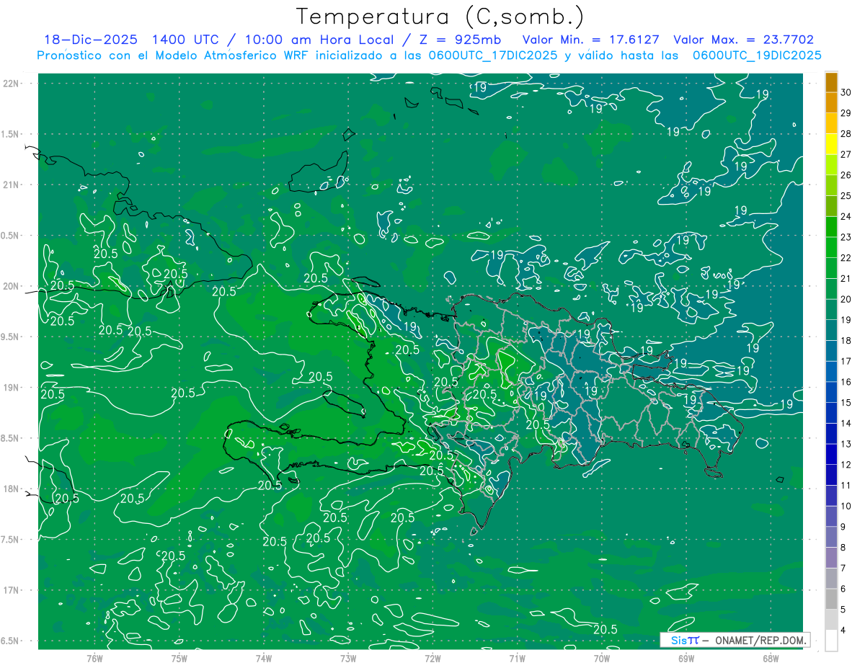Click the latitude axis label "19N"
This screenshot has height=668, width=865.
tap(12, 388)
